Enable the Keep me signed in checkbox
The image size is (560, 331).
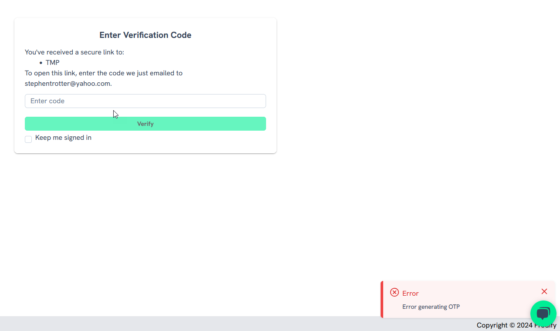(x=28, y=139)
